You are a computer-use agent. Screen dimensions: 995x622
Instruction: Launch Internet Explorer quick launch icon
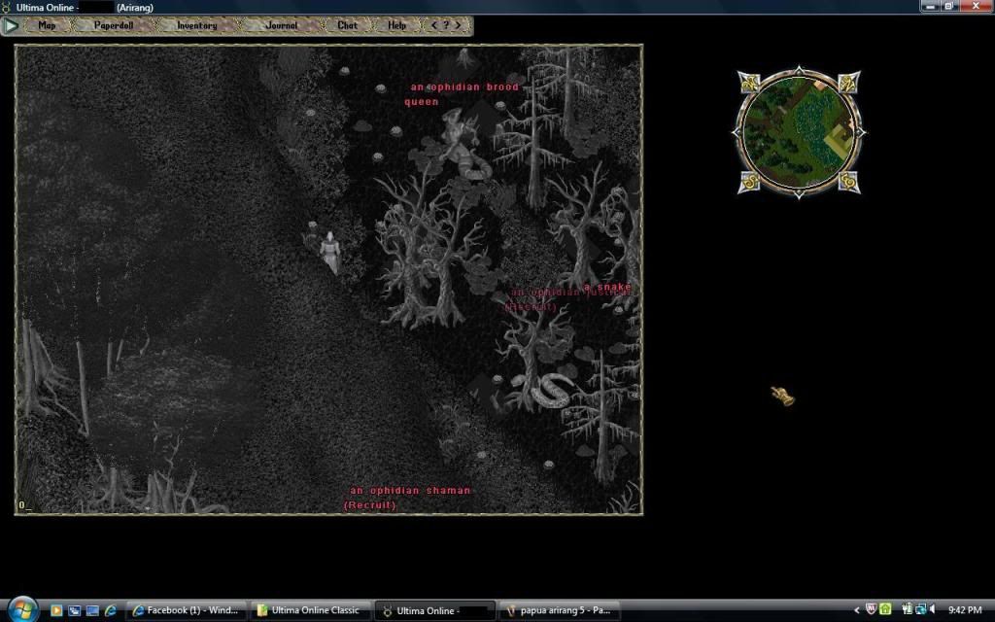coord(110,610)
